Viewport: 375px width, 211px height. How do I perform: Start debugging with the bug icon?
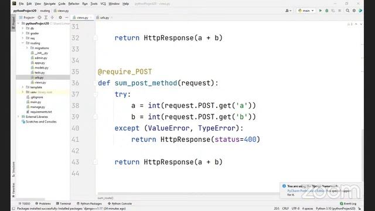(x=327, y=11)
